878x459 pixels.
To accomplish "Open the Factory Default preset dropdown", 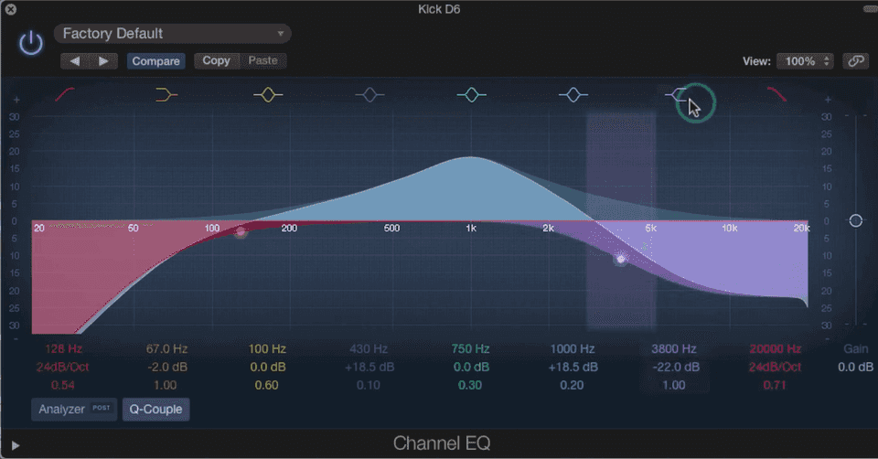I will click(172, 34).
